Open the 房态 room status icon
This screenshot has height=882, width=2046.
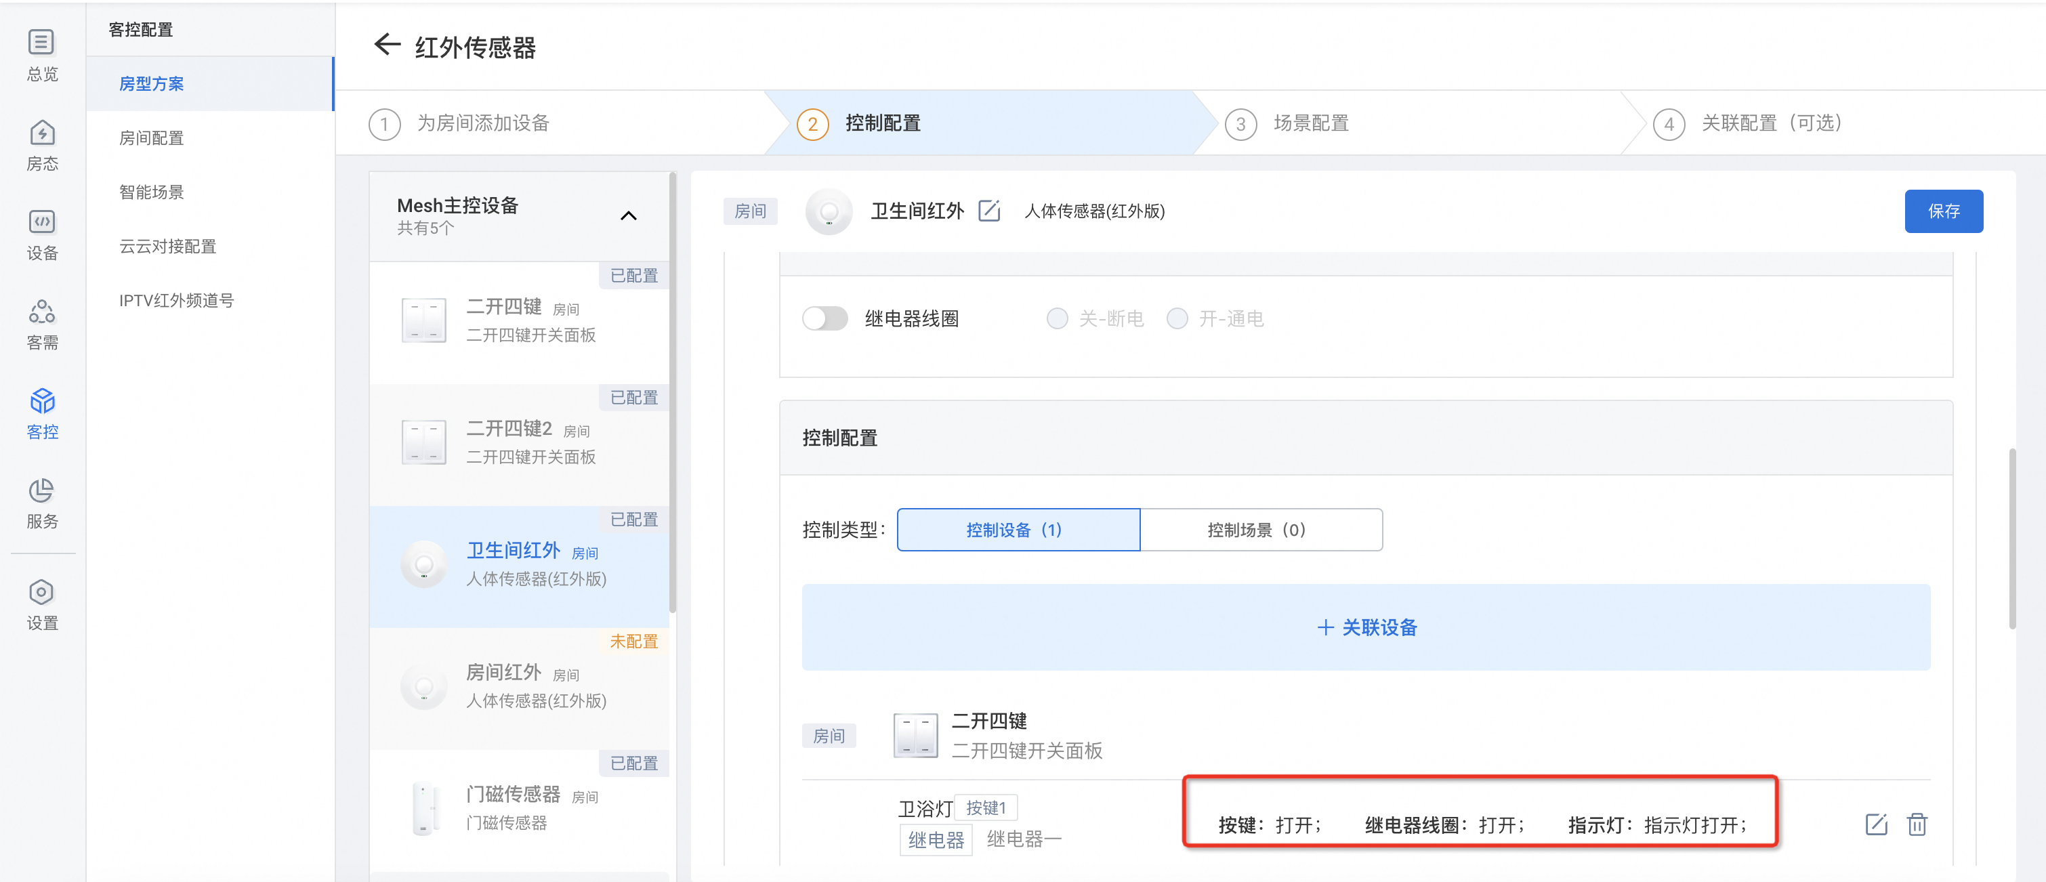click(x=42, y=145)
